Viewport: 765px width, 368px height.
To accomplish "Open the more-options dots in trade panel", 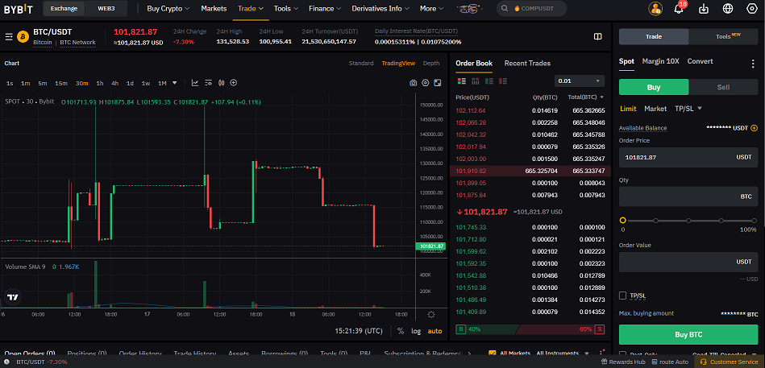I will (x=753, y=64).
